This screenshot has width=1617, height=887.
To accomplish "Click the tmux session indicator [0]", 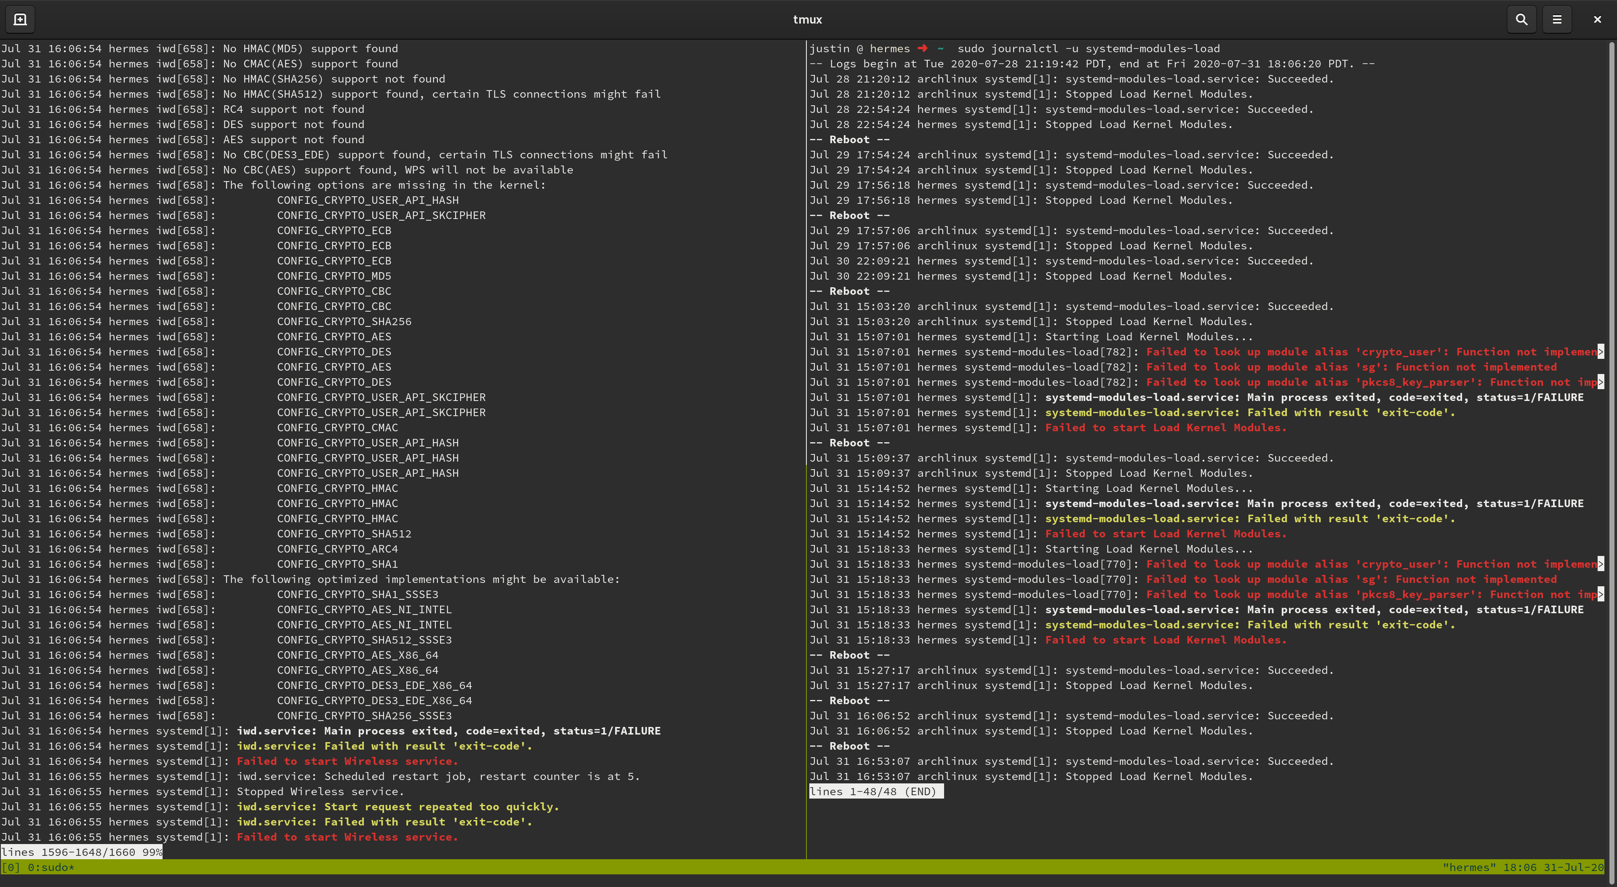I will click(x=11, y=867).
